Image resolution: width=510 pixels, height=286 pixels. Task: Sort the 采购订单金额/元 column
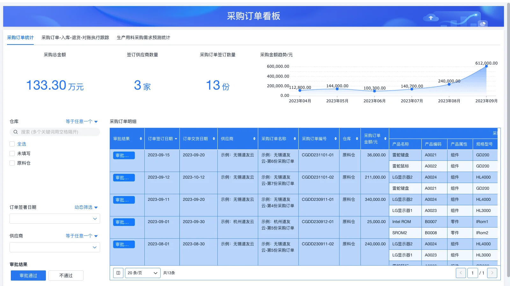[x=385, y=139]
